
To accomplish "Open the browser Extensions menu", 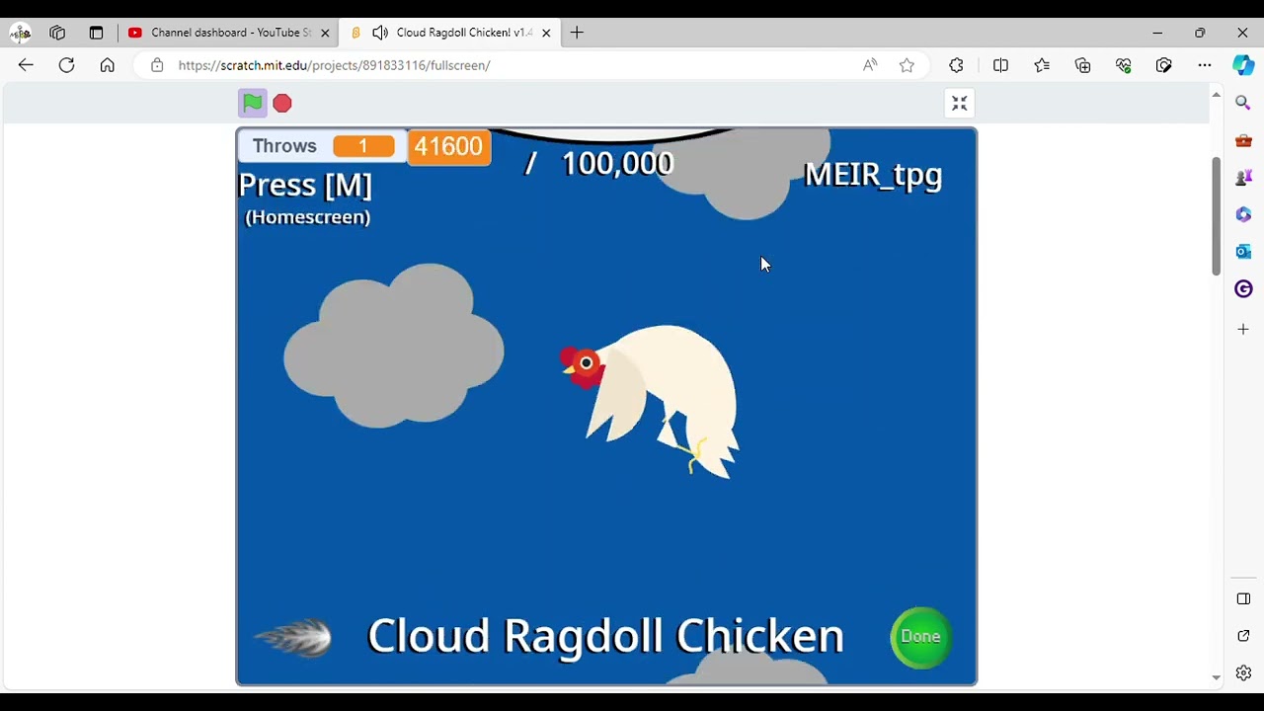I will click(x=956, y=65).
